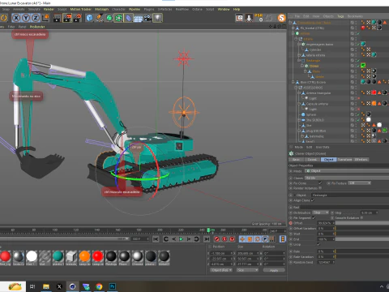Select the teal material swatch

coord(58,256)
